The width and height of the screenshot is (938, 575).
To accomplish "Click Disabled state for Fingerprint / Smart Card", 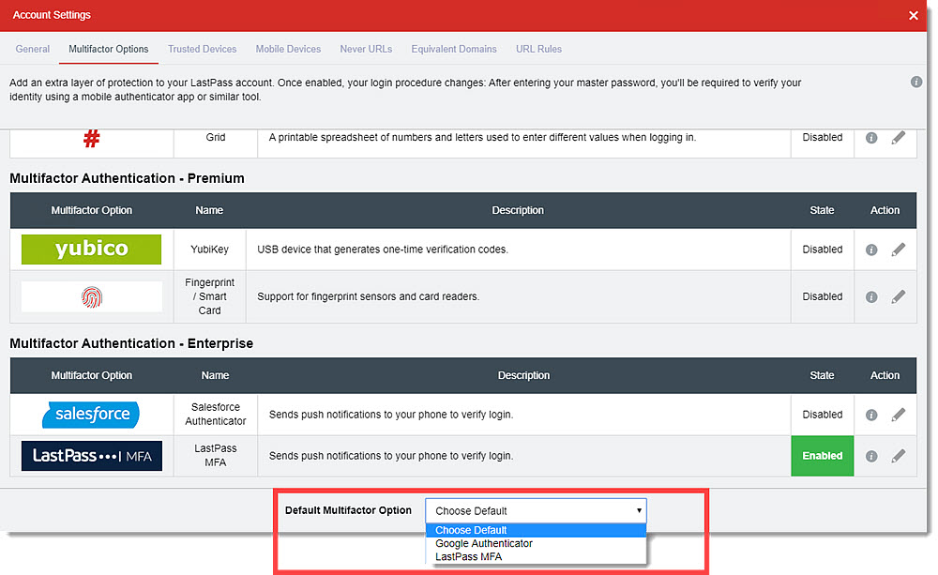I will 822,296.
